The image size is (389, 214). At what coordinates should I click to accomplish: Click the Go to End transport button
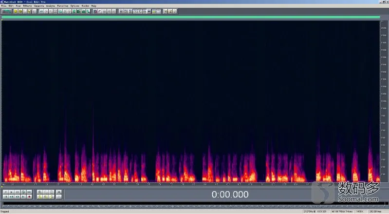pyautogui.click(x=23, y=196)
